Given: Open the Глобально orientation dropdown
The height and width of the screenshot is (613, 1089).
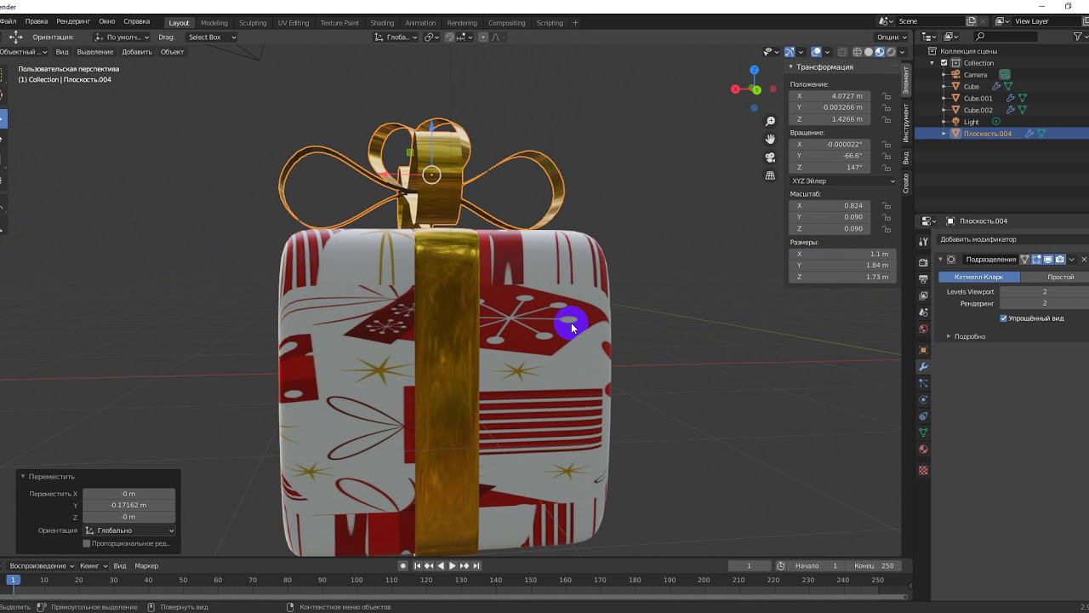Looking at the screenshot, I should [x=129, y=530].
